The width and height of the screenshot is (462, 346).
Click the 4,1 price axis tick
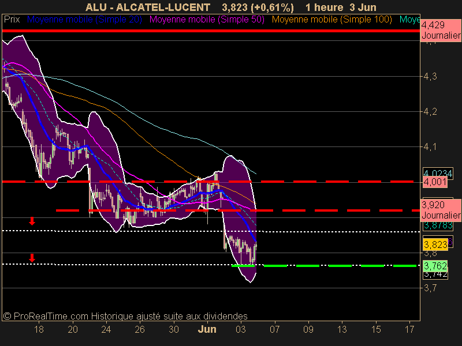[x=430, y=146]
